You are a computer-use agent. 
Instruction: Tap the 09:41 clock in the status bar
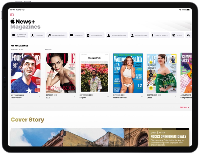[12, 10]
